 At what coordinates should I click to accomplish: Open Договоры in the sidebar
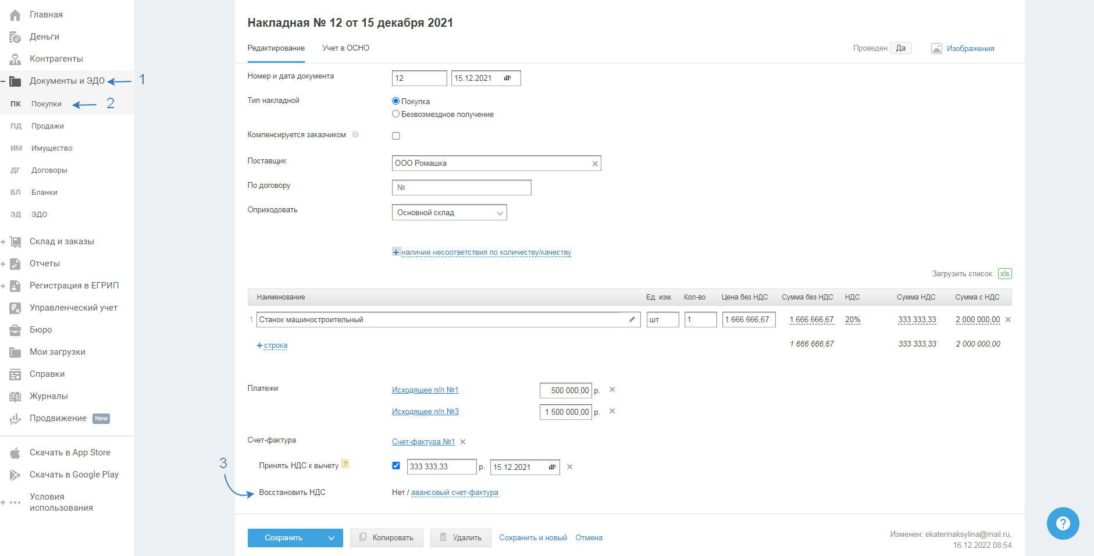coord(49,170)
